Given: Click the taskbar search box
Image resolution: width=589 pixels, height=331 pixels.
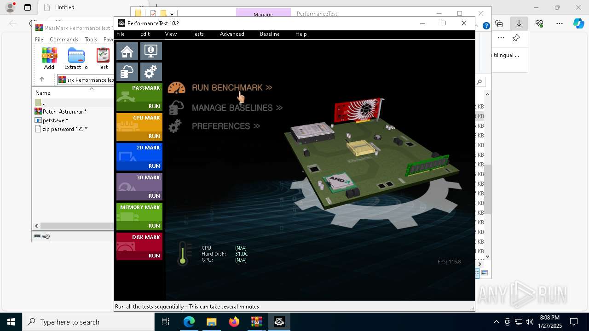Looking at the screenshot, I should point(88,322).
